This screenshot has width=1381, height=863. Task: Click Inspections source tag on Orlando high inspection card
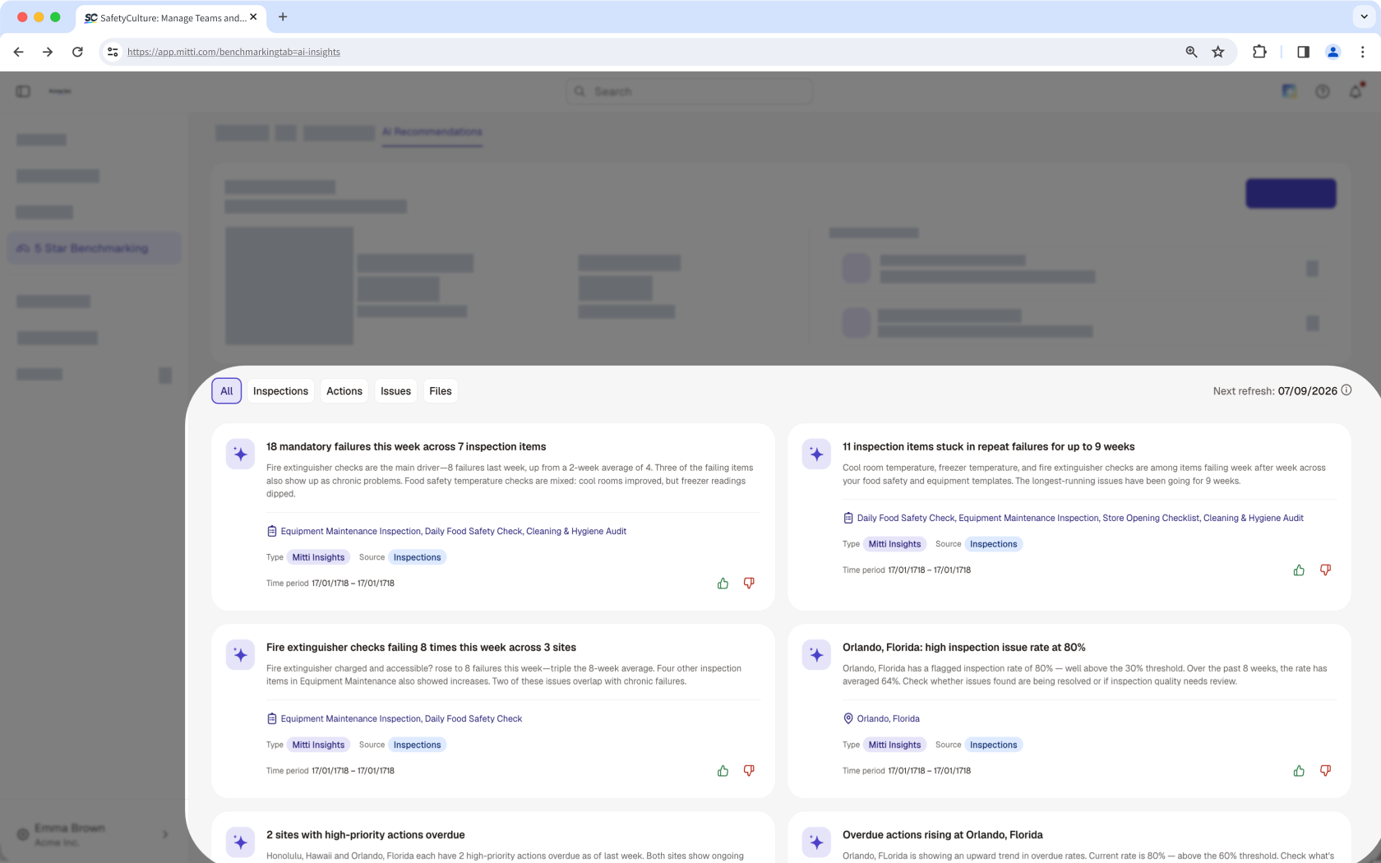click(x=993, y=745)
